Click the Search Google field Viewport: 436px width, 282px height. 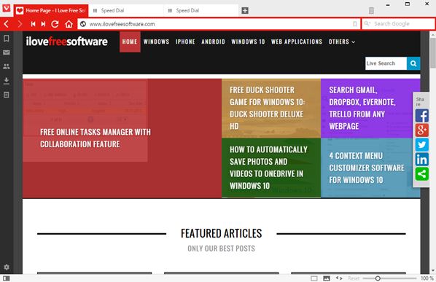coord(398,24)
